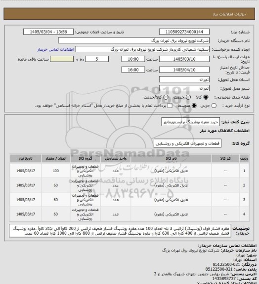Click the remaining days field showing 5

[x=97, y=59]
